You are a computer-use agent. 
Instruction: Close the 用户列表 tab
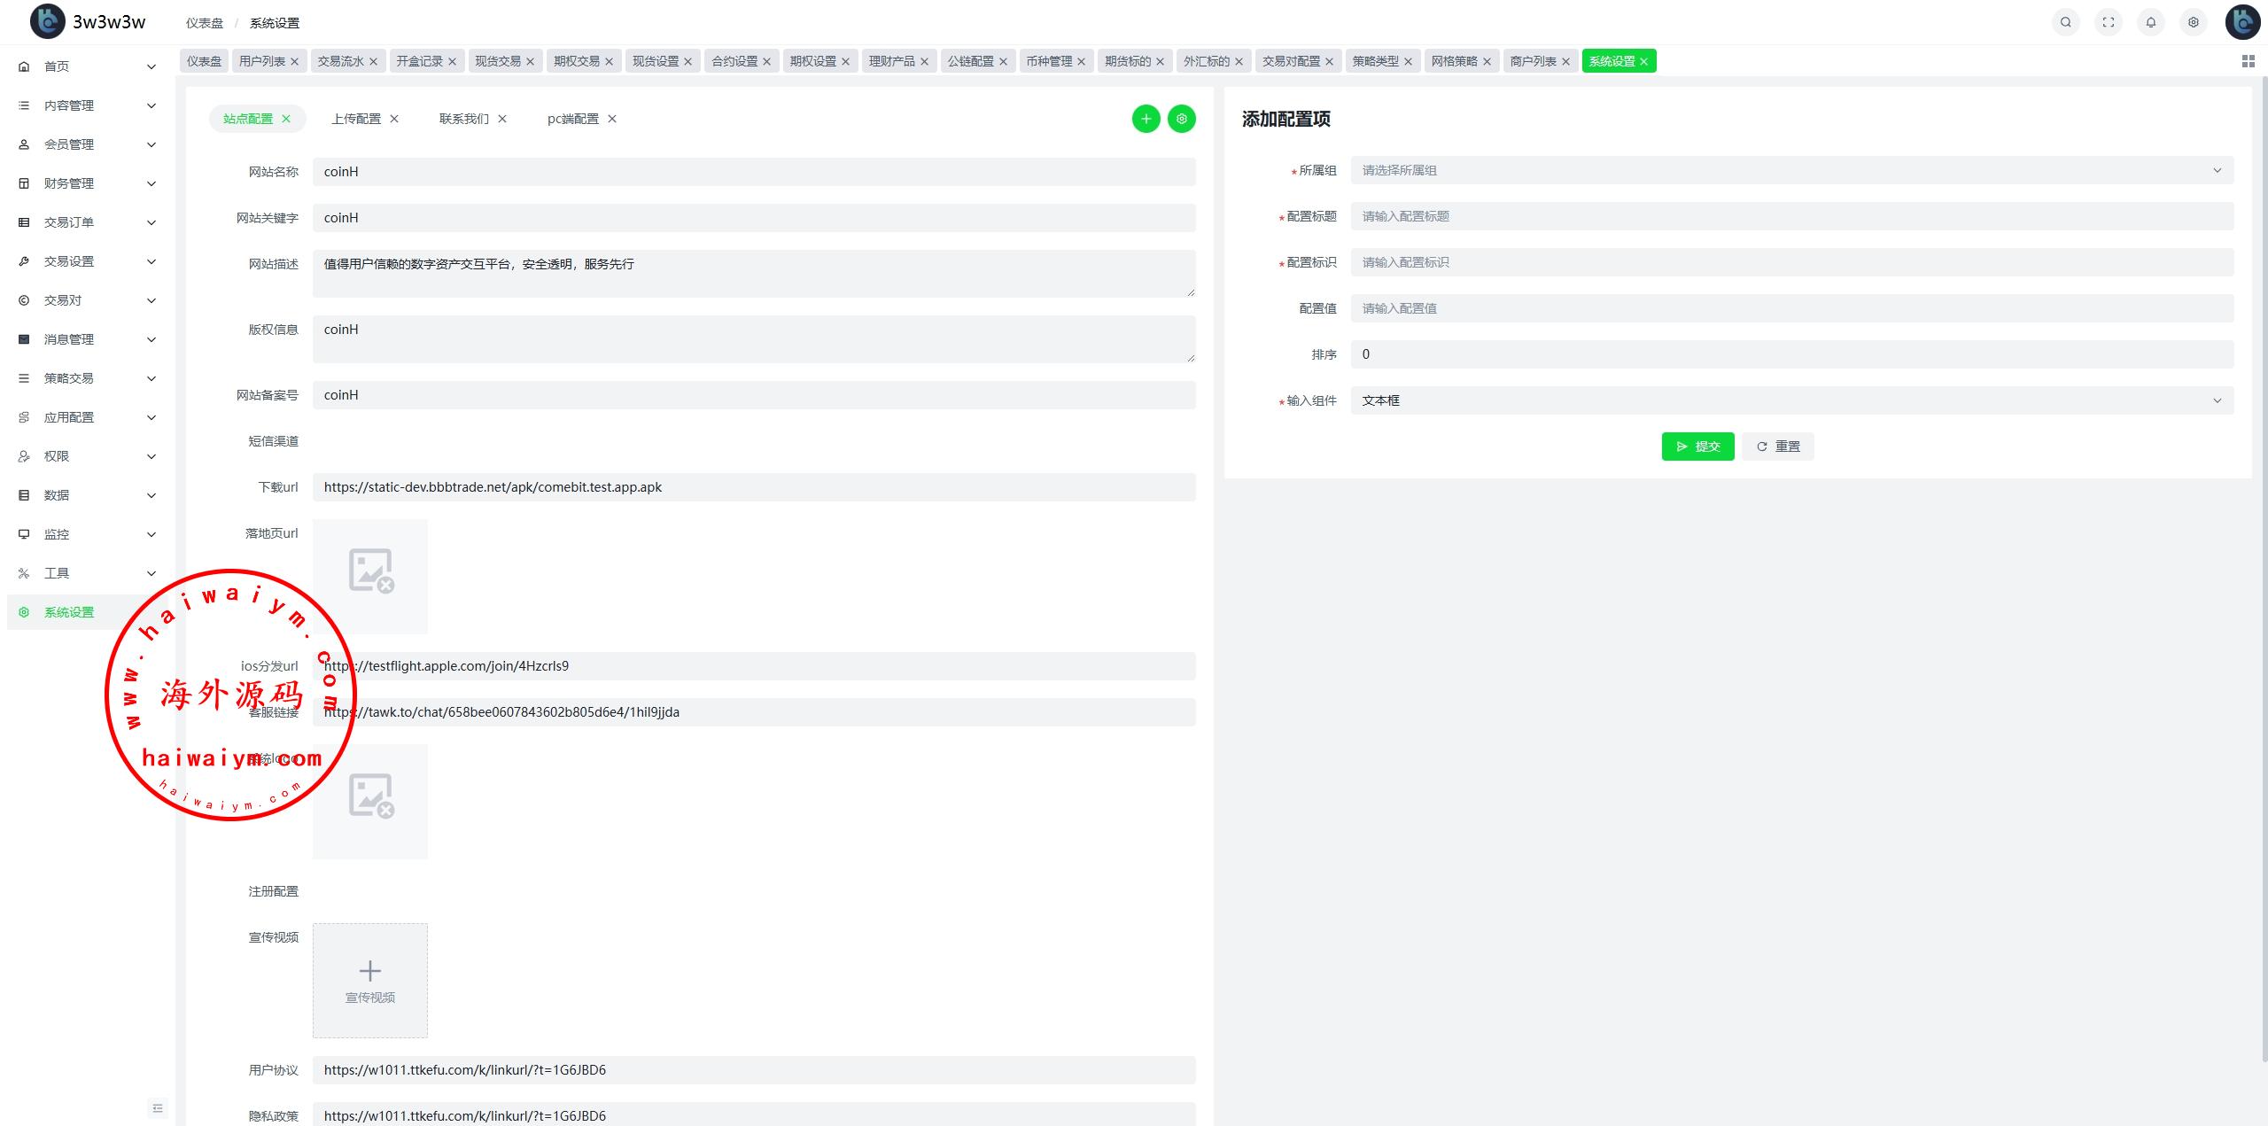(x=295, y=61)
